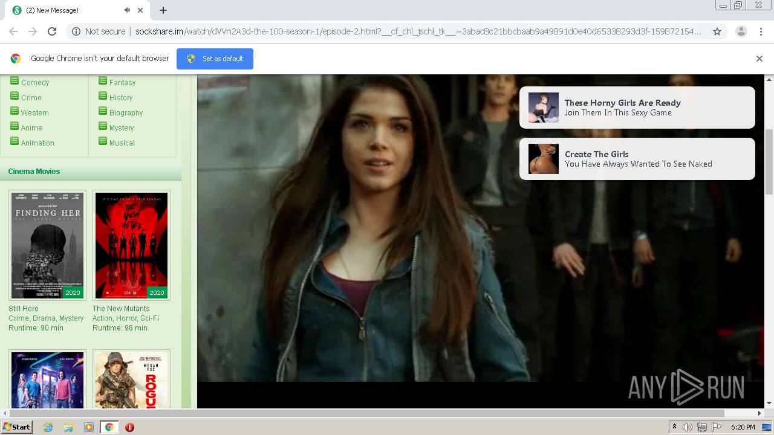Open the Fantasy genre link
The width and height of the screenshot is (774, 435).
click(x=122, y=83)
